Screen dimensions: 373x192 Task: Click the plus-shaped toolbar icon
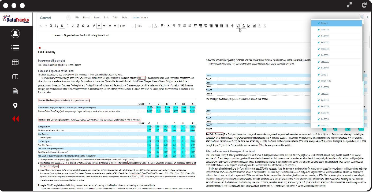click(232, 26)
